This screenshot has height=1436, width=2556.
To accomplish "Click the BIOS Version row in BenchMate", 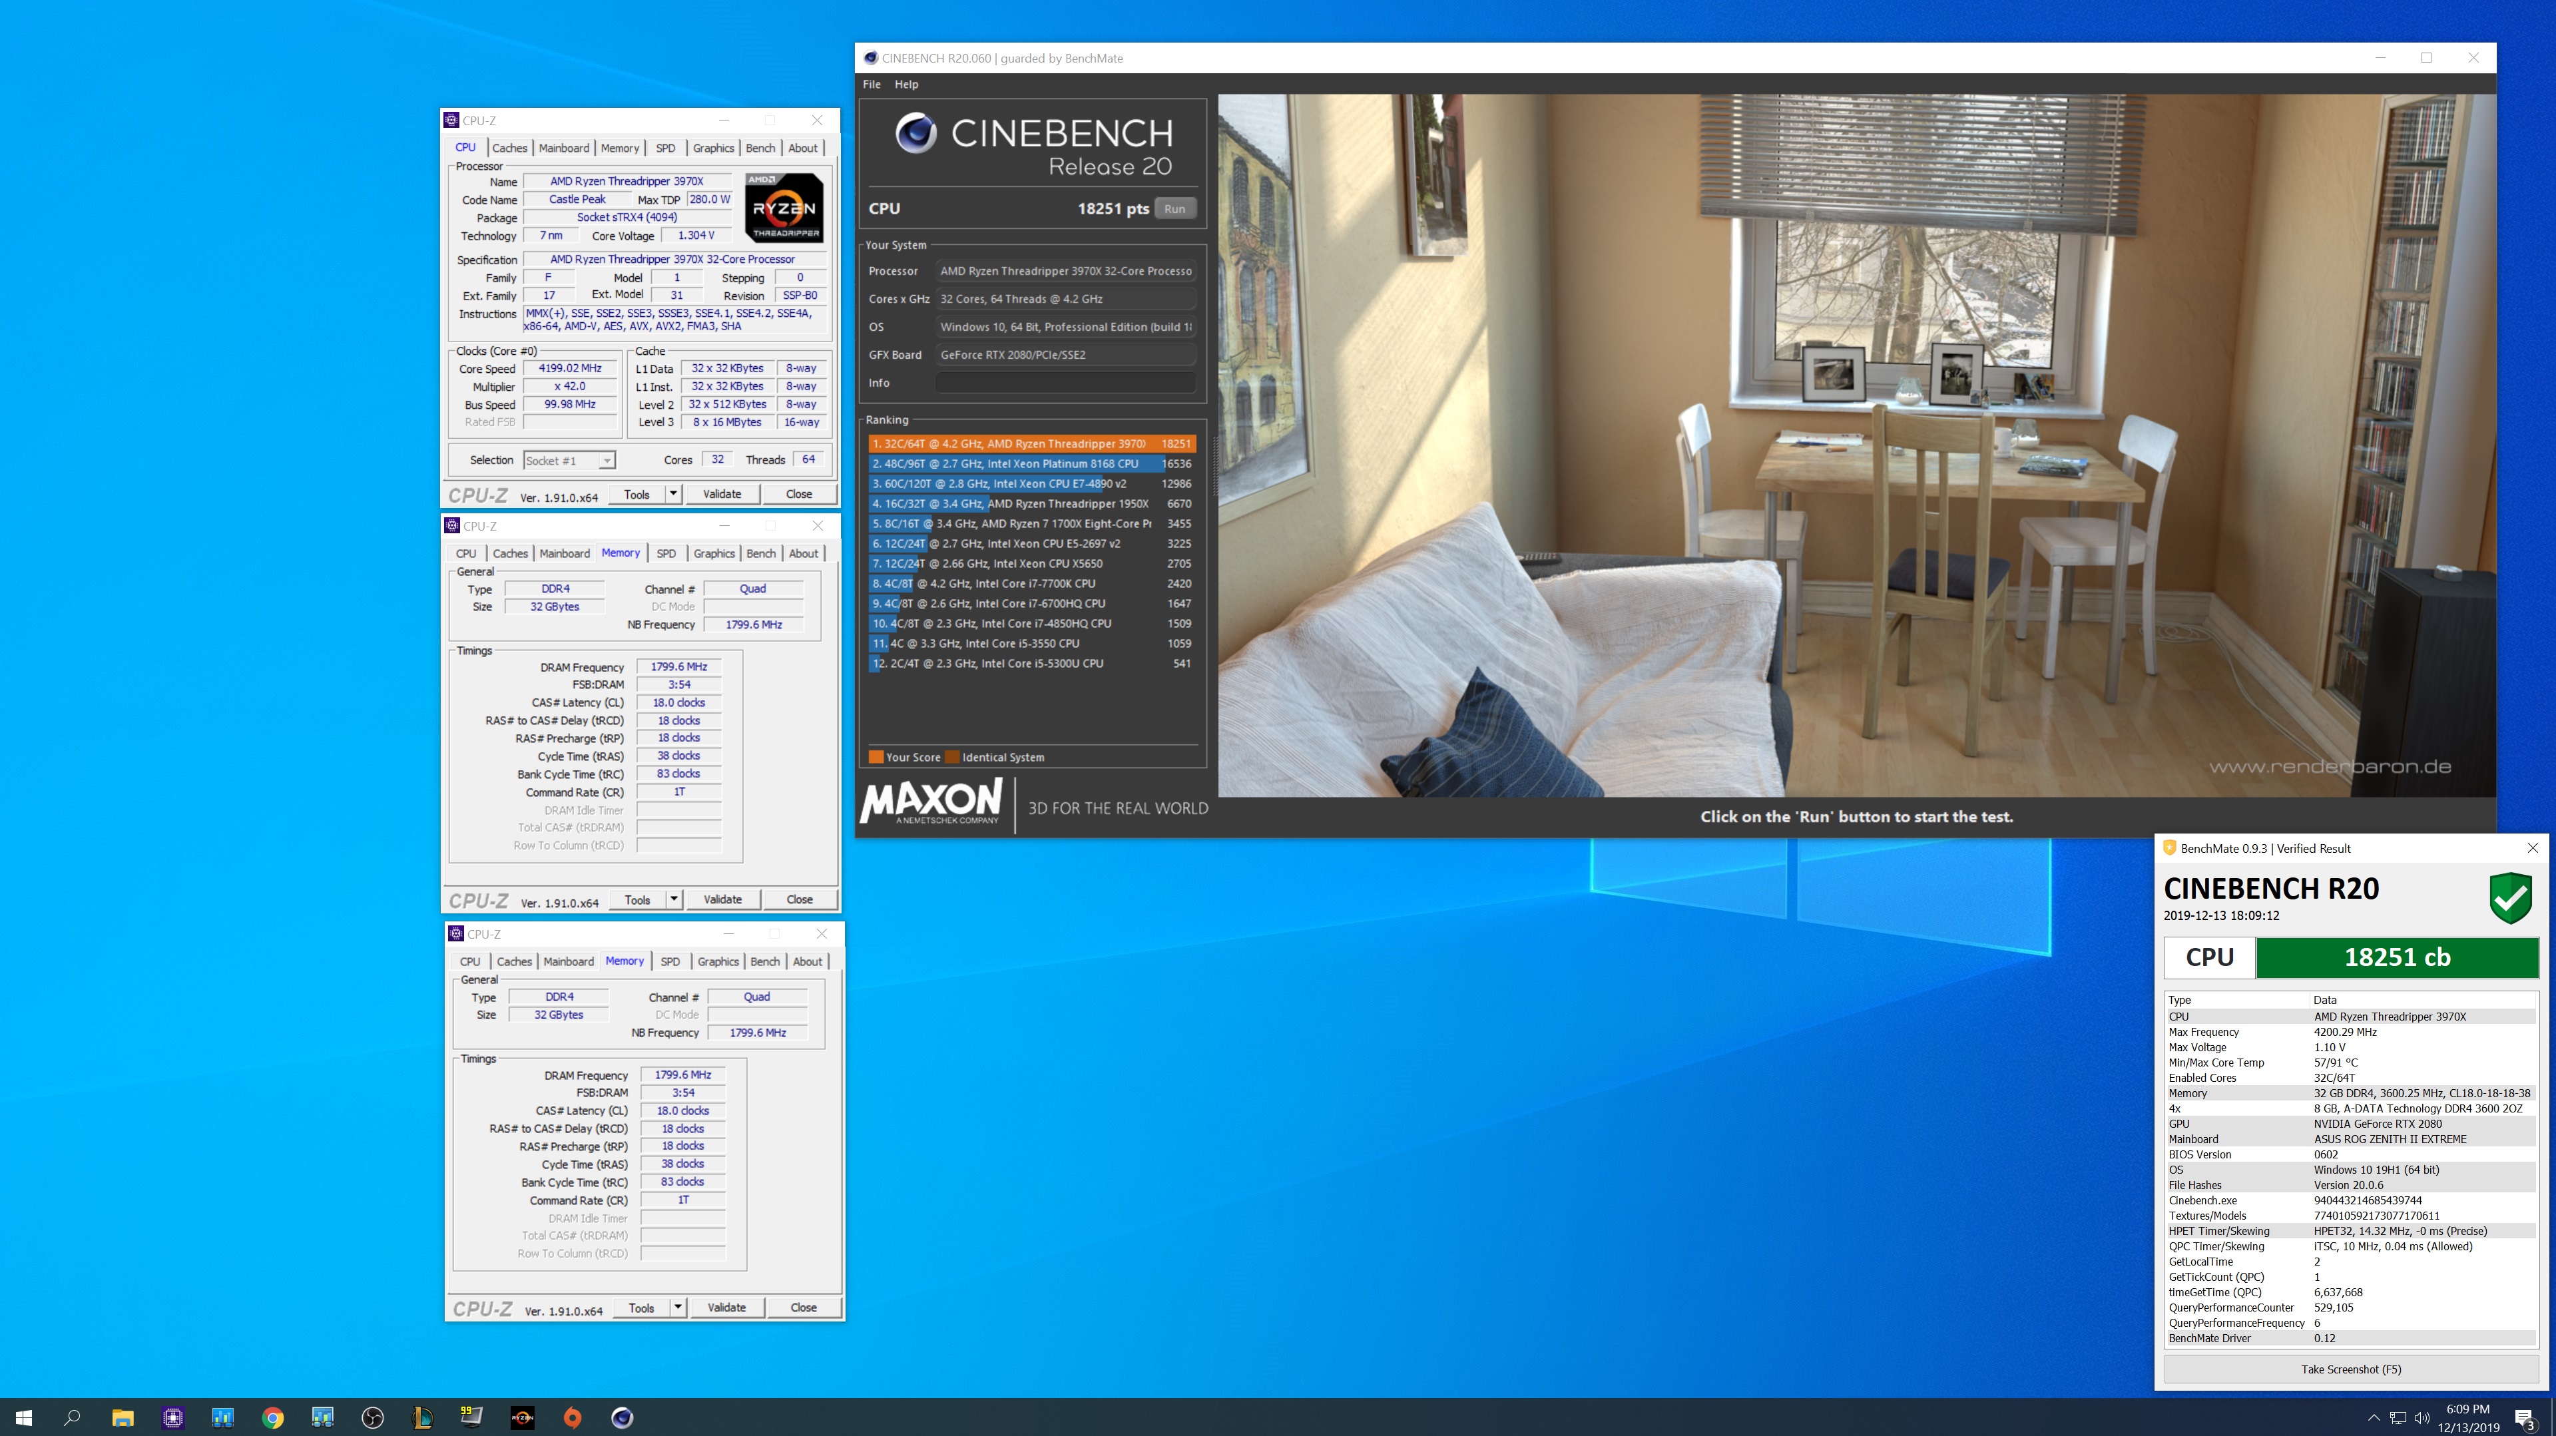I will coord(2351,1154).
